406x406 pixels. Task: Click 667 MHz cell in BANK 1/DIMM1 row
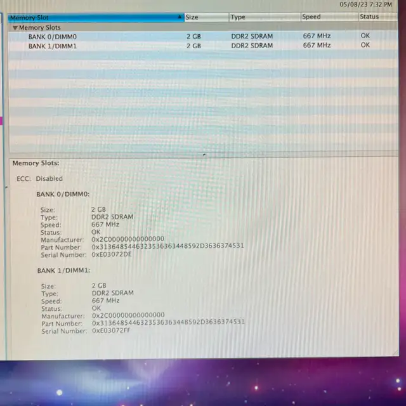click(x=317, y=45)
